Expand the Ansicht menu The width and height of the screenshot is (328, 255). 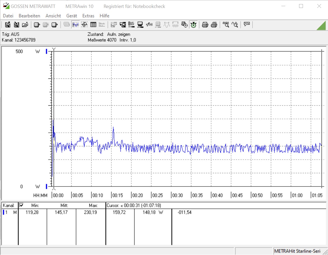(x=53, y=16)
